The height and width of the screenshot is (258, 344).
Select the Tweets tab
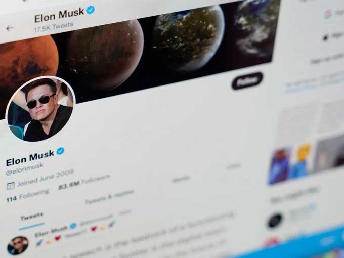31,217
